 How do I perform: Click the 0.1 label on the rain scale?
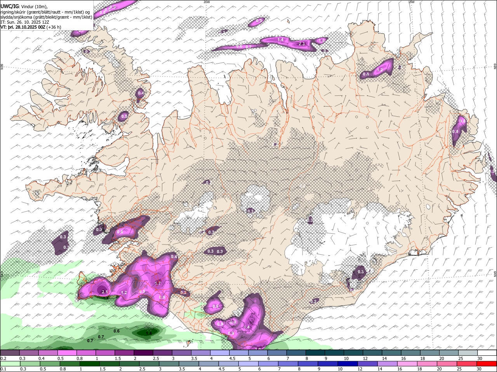3,369
